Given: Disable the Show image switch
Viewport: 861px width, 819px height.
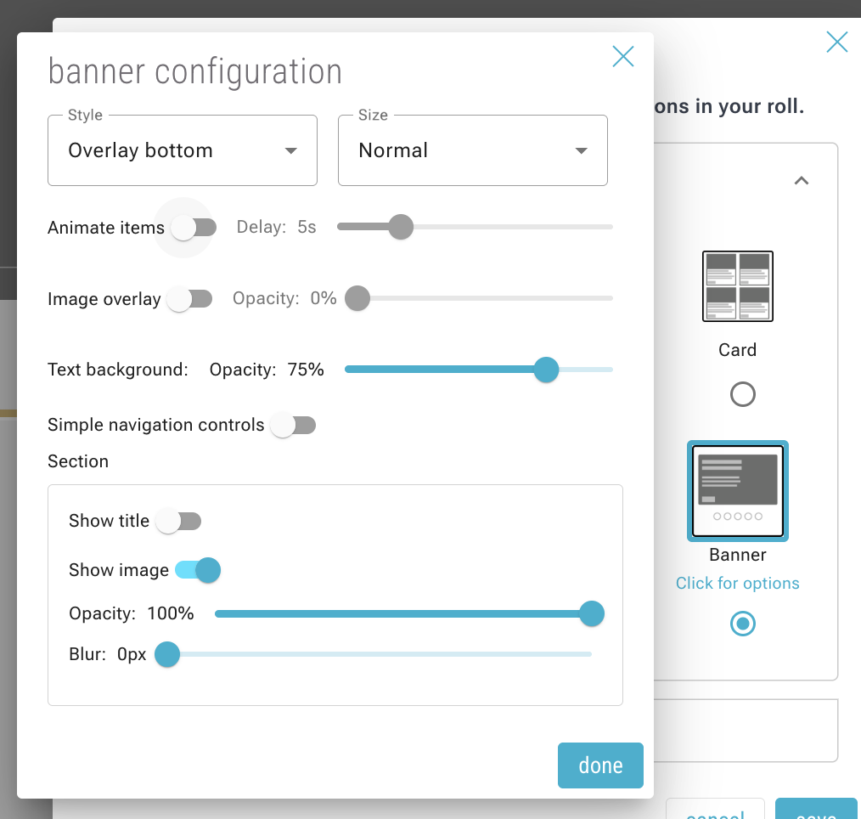Looking at the screenshot, I should tap(198, 570).
